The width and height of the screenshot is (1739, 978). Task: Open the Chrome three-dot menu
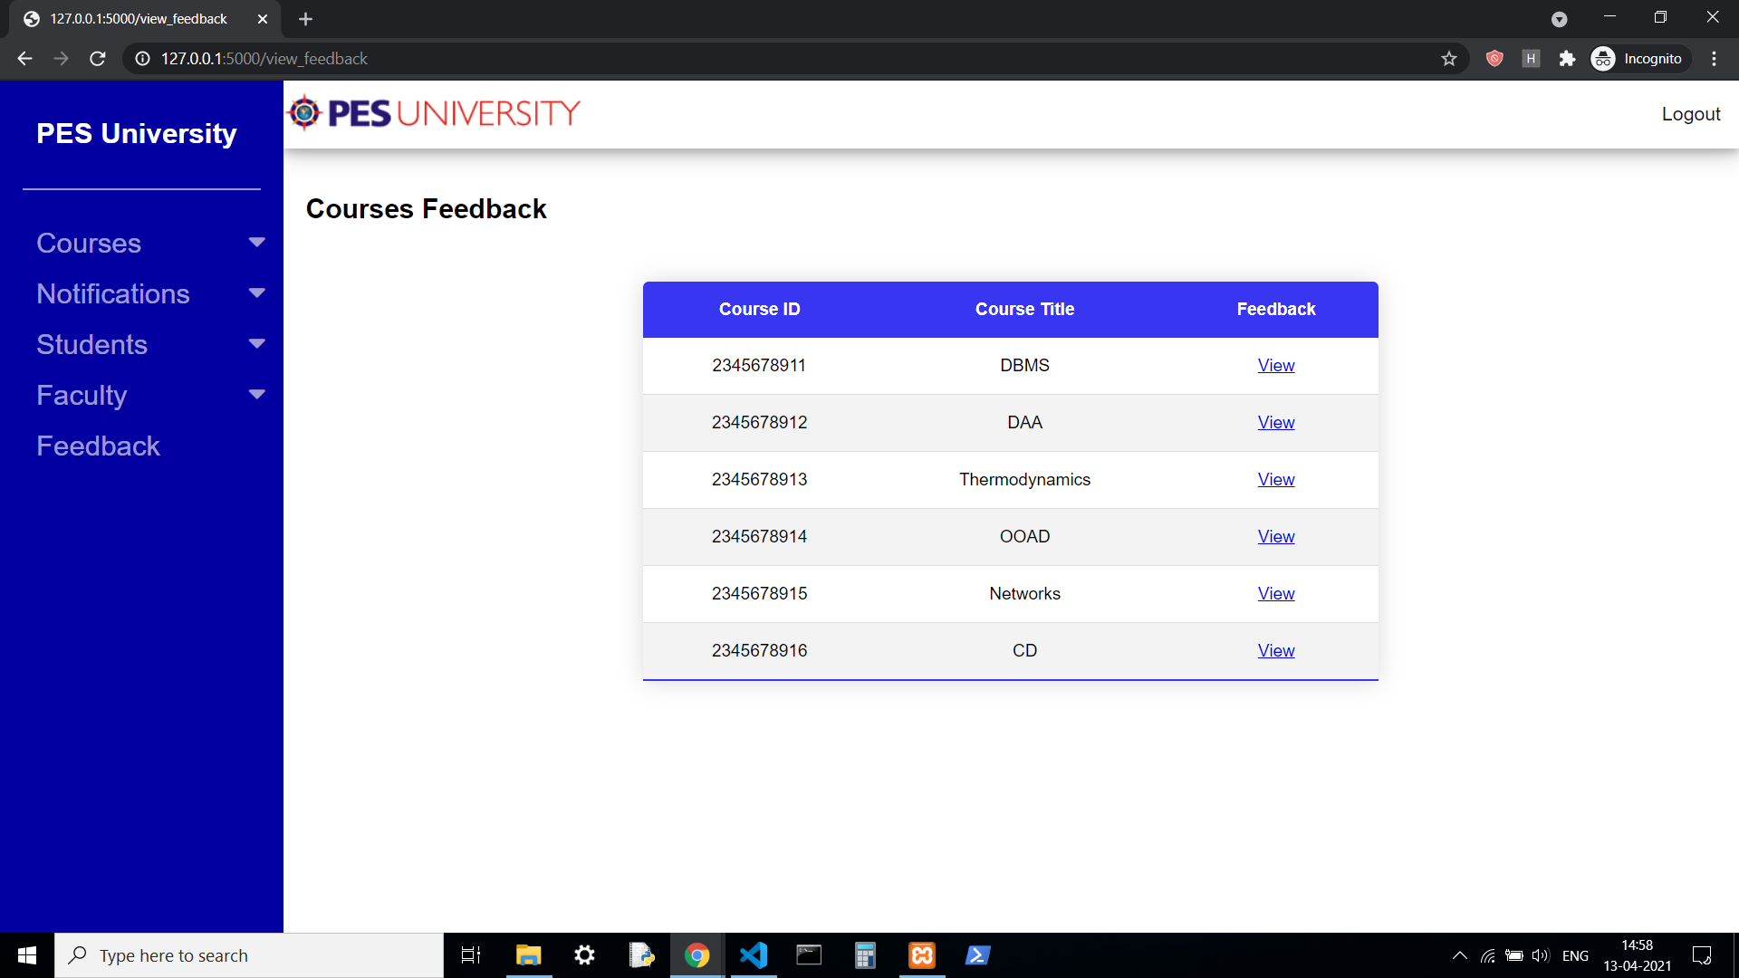click(x=1714, y=59)
